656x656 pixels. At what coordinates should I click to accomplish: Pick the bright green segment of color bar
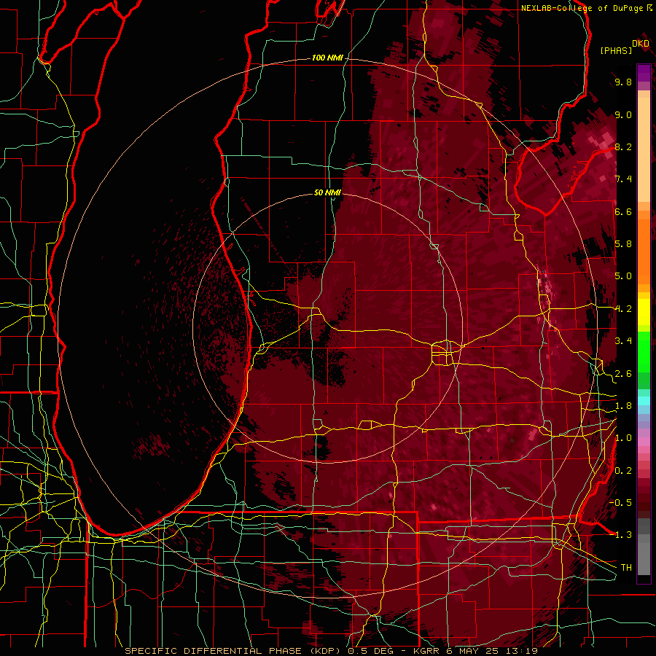point(644,352)
